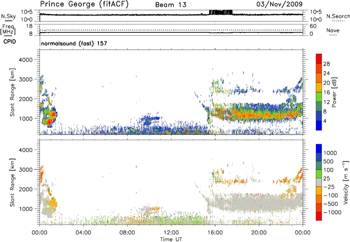
Task: Pick the light green segment of the power colorbar
Action: (319, 97)
